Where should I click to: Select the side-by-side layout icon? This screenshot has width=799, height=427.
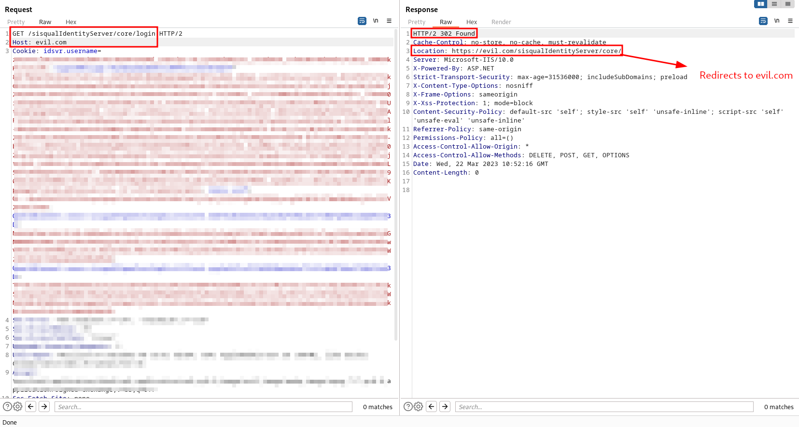(x=760, y=4)
